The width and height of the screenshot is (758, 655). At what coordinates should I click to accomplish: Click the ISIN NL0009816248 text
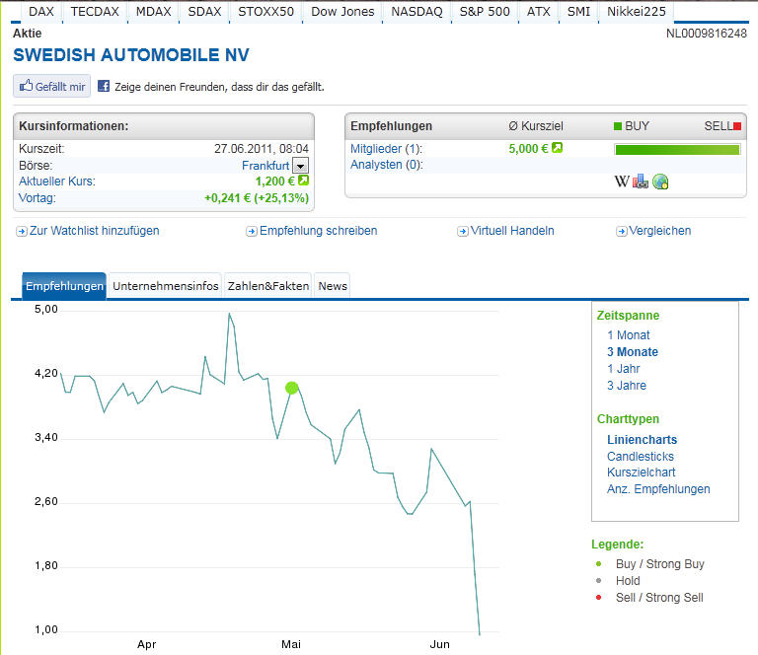pyautogui.click(x=707, y=34)
